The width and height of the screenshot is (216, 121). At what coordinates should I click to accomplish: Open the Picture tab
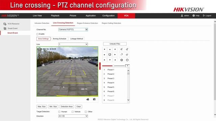tap(73, 16)
